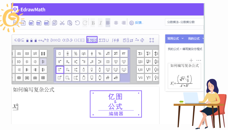Image resolution: width=228 pixels, height=130 pixels.
Task: Open embellishment accent symbols group
Action: click(31, 40)
